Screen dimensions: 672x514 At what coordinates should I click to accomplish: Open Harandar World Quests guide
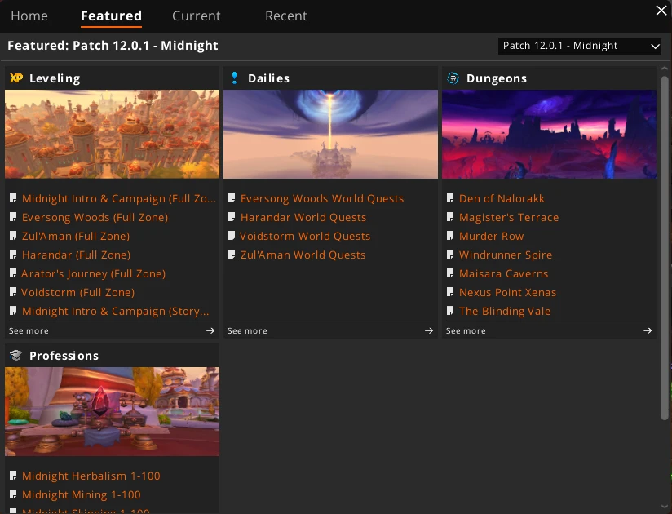(x=303, y=218)
